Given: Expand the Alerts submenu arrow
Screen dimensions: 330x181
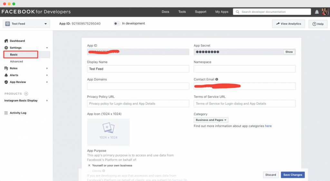Looking at the screenshot, I should [47, 75].
